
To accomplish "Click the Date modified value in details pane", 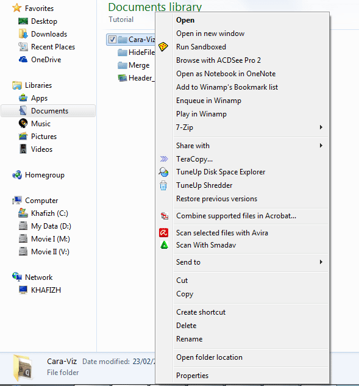I will (x=144, y=362).
